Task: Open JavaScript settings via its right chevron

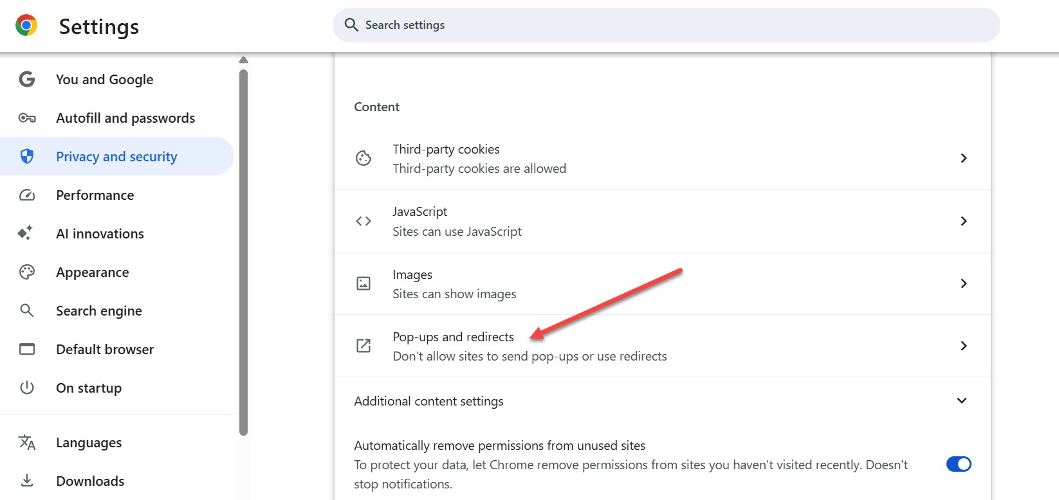Action: (x=964, y=221)
